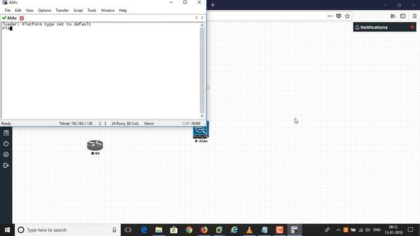Switch to SecureCRT on taskbar
Viewport: 420px width, 236px height.
click(x=295, y=230)
